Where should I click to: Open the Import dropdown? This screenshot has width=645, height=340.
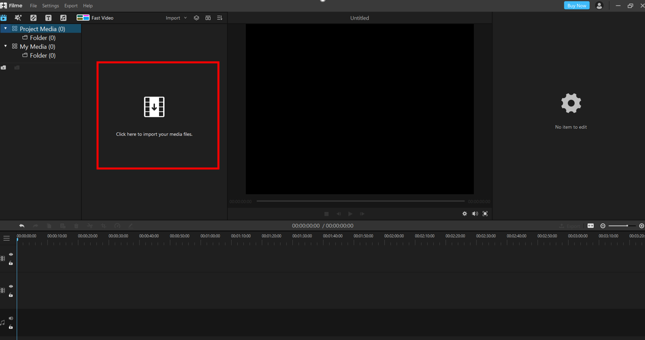(176, 18)
